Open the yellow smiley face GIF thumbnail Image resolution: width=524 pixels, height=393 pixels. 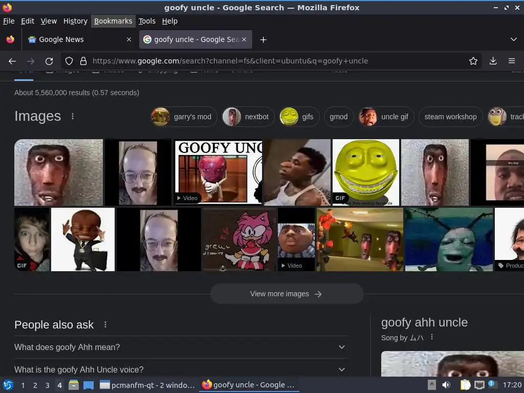coord(365,172)
